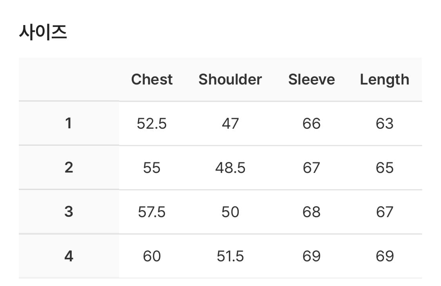This screenshot has width=441, height=286.
Task: Select chest value 60
Action: (152, 256)
